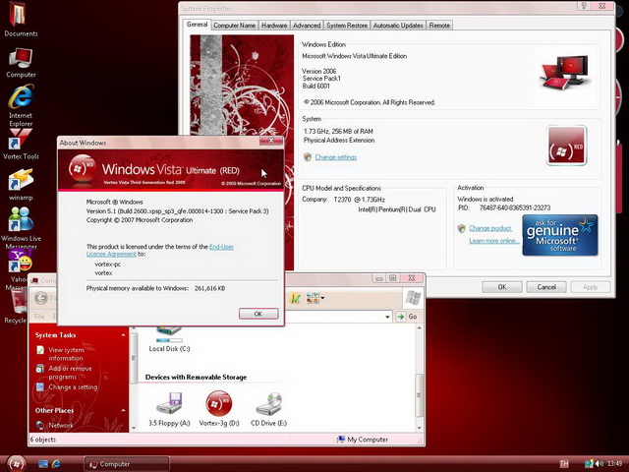Select the 3.5 Floppy (A:) drive
The height and width of the screenshot is (472, 629).
tap(169, 409)
